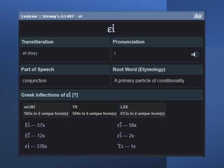The width and height of the screenshot is (224, 168).
Task: Select the TR inflections tab
Action: (94, 110)
